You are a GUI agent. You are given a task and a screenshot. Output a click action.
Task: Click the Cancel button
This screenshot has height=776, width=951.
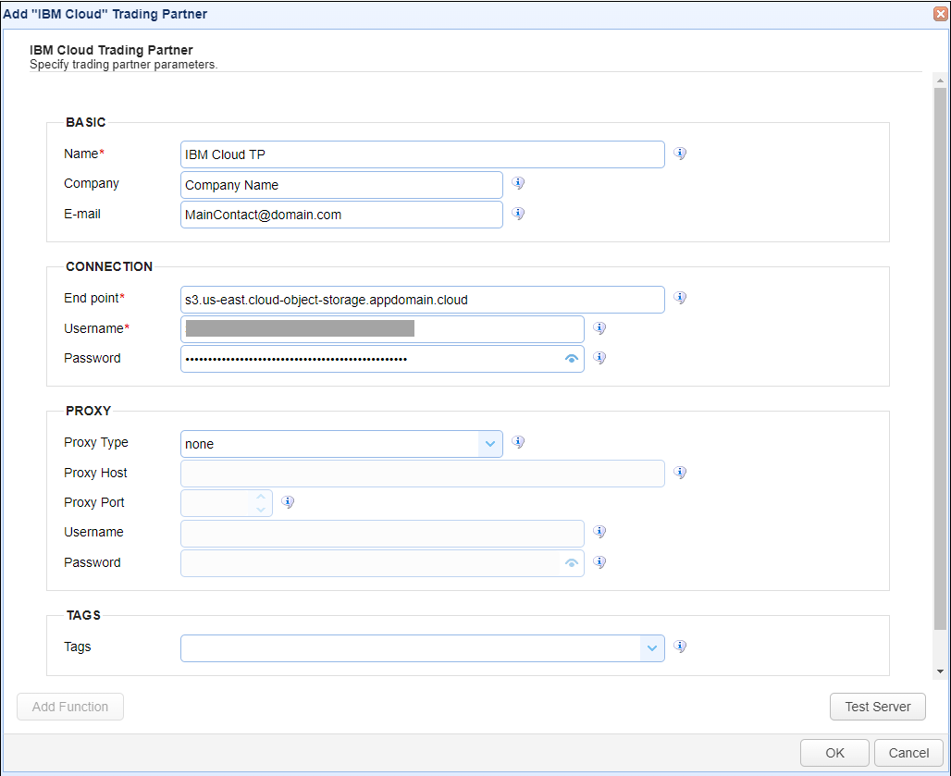tap(908, 753)
